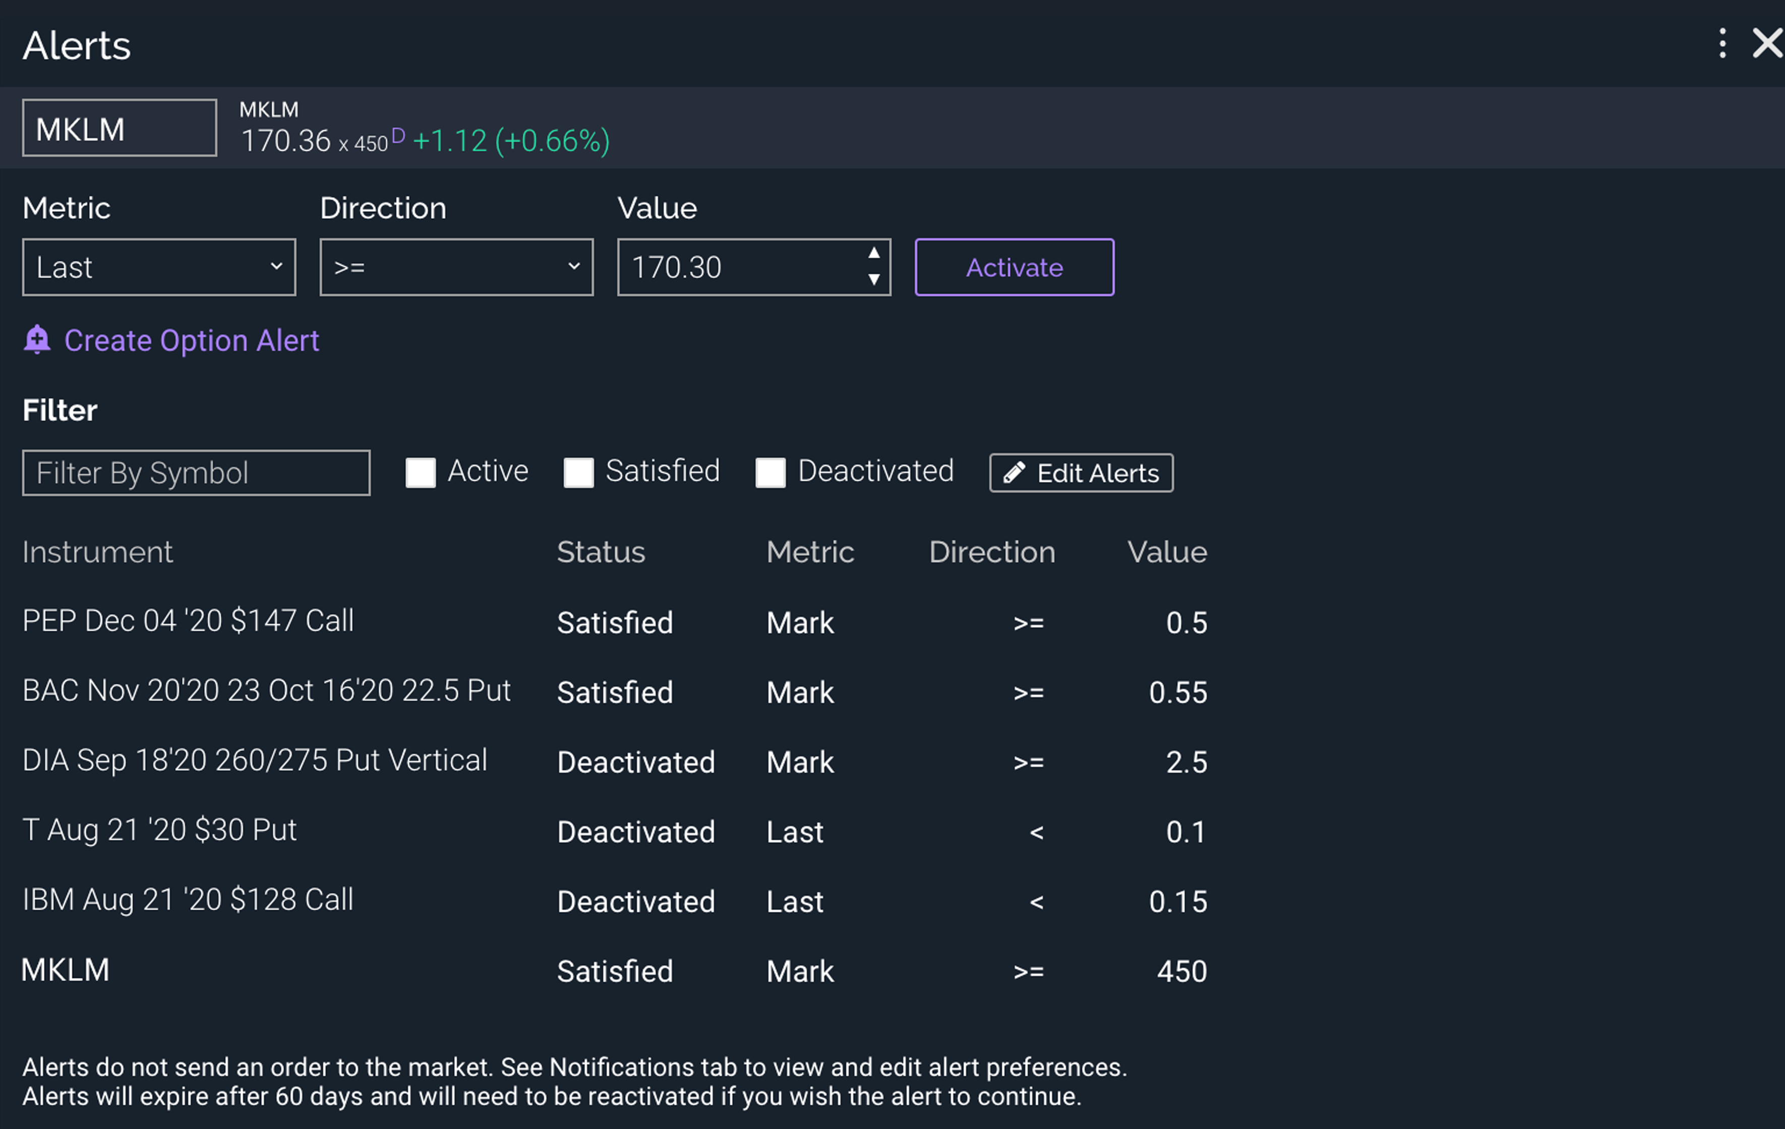
Task: Select the PEP Dec 04 '20 $147 Call alert
Action: (188, 621)
